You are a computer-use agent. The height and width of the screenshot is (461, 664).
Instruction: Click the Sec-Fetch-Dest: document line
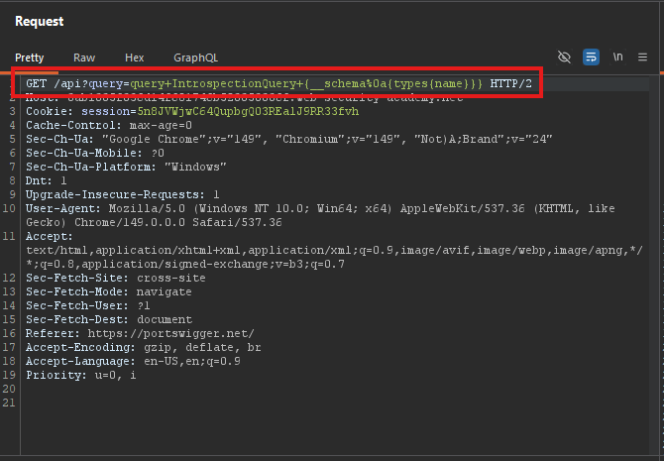[x=109, y=319]
